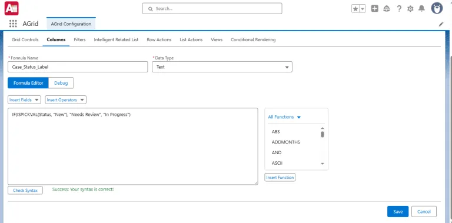Open the user profile avatar

(437, 8)
